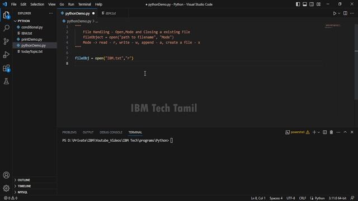358x201 pixels.
Task: Open the Terminal menu
Action: 84,4
